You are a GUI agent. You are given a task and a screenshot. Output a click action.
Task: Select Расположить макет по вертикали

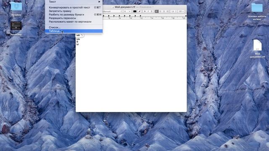(74, 21)
